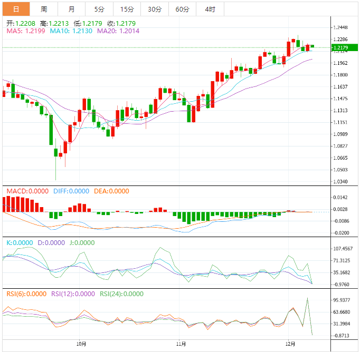360x352 pixels.
Task: Switch to the 周 weekly tab
Action: click(x=44, y=9)
